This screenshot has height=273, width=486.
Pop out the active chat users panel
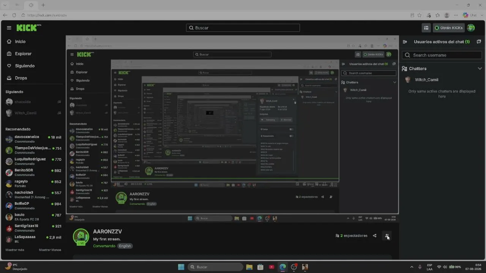point(479,42)
